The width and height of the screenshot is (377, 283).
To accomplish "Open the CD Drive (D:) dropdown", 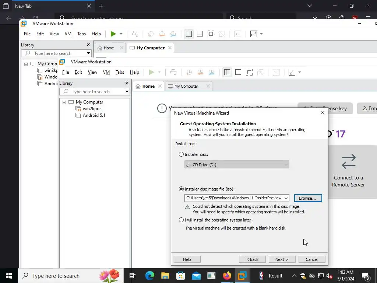I will (237, 165).
